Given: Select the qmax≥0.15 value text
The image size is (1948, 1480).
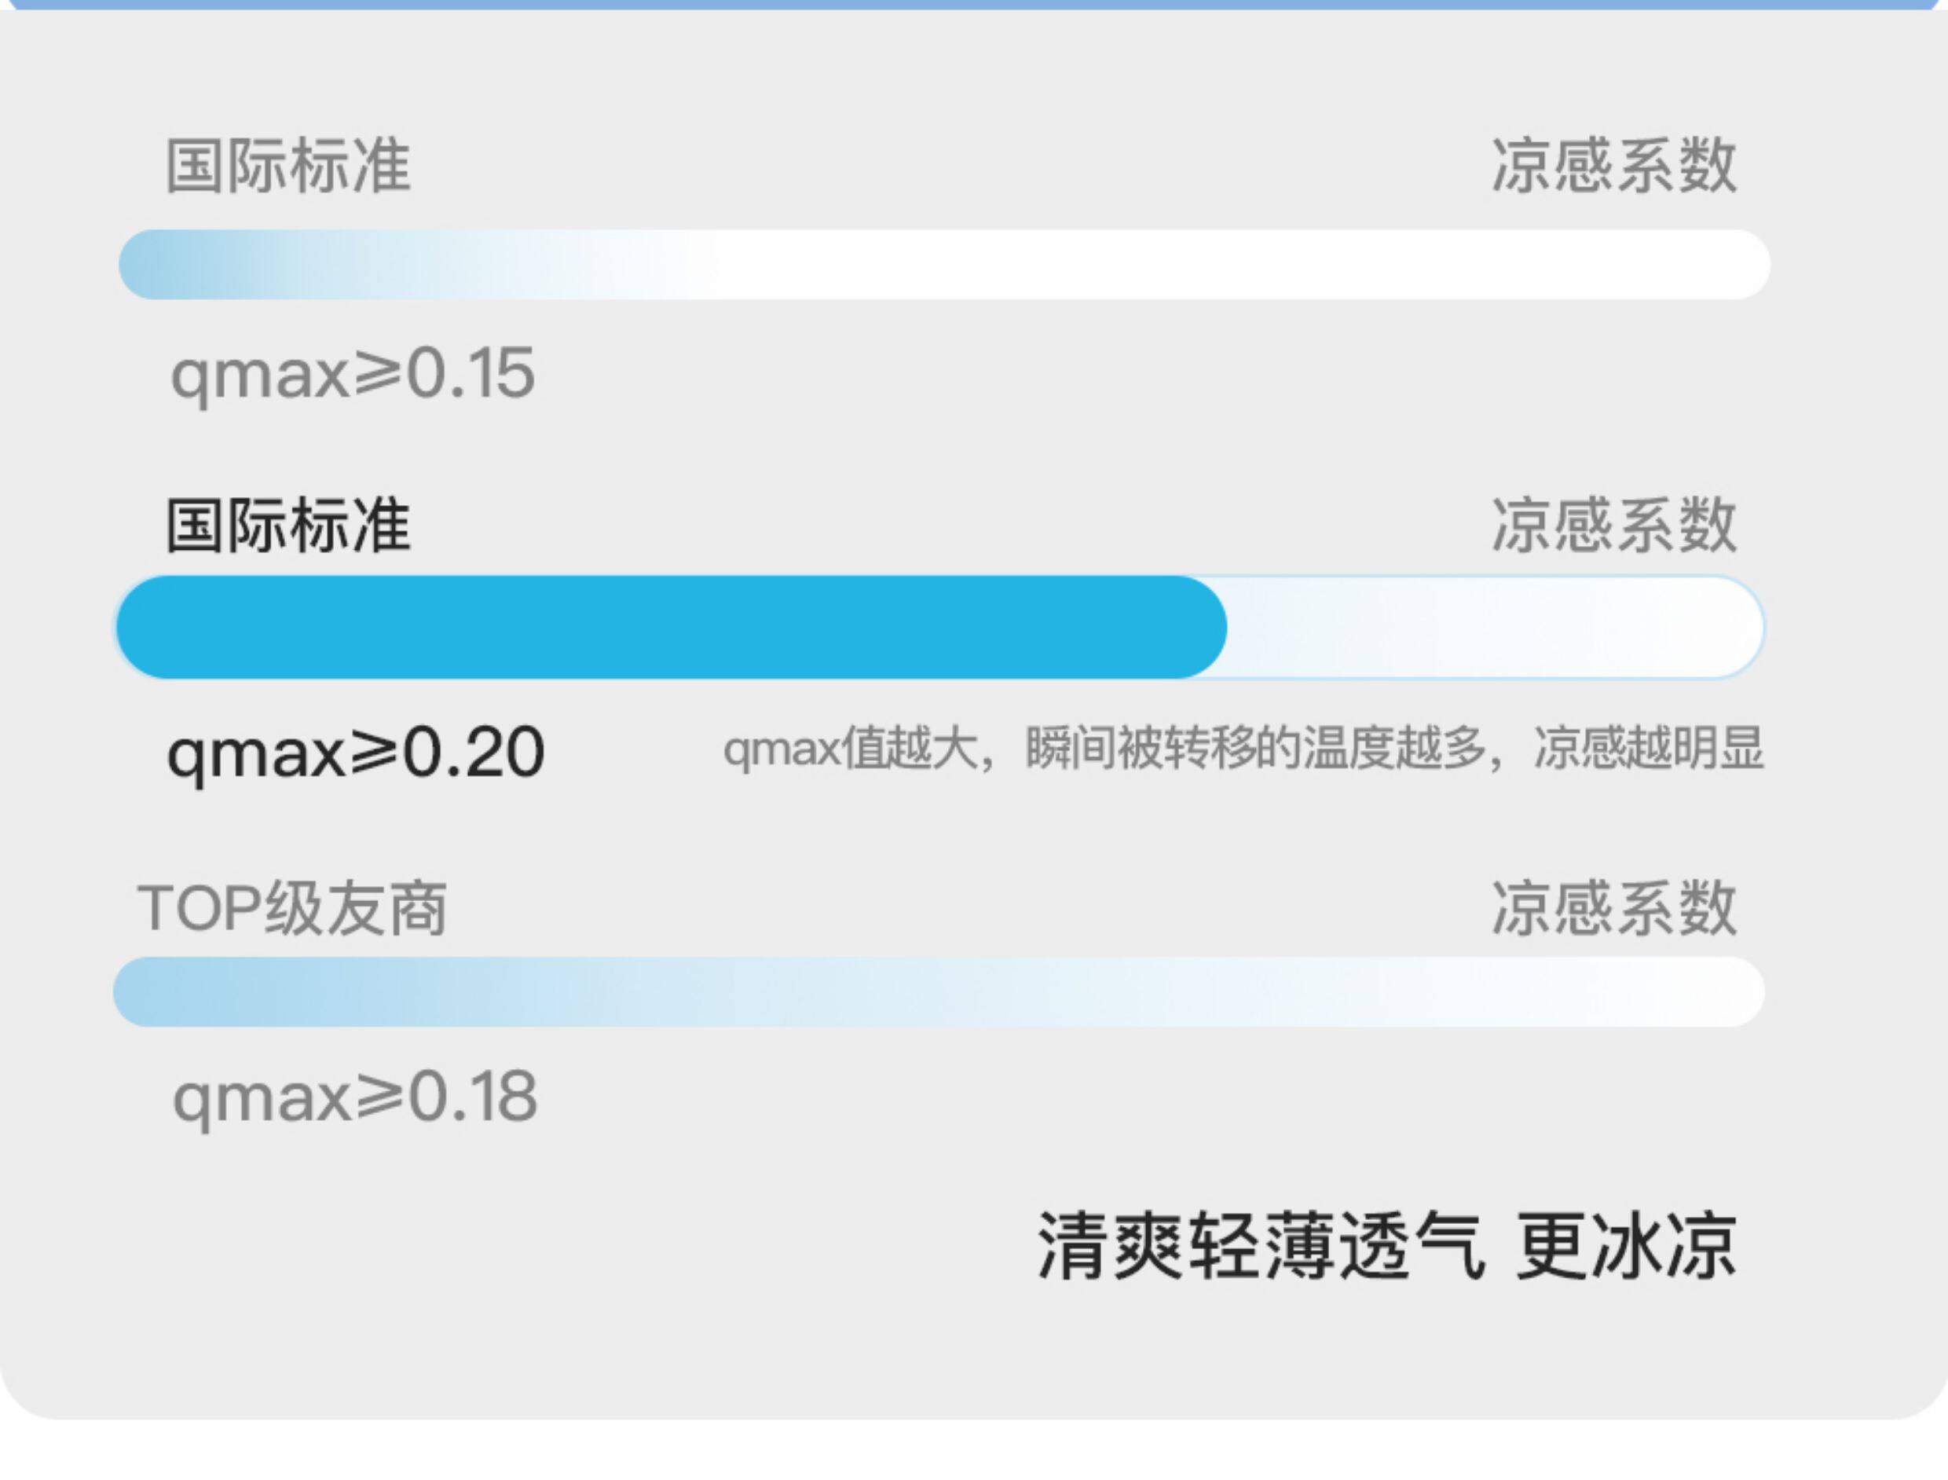Looking at the screenshot, I should point(352,373).
